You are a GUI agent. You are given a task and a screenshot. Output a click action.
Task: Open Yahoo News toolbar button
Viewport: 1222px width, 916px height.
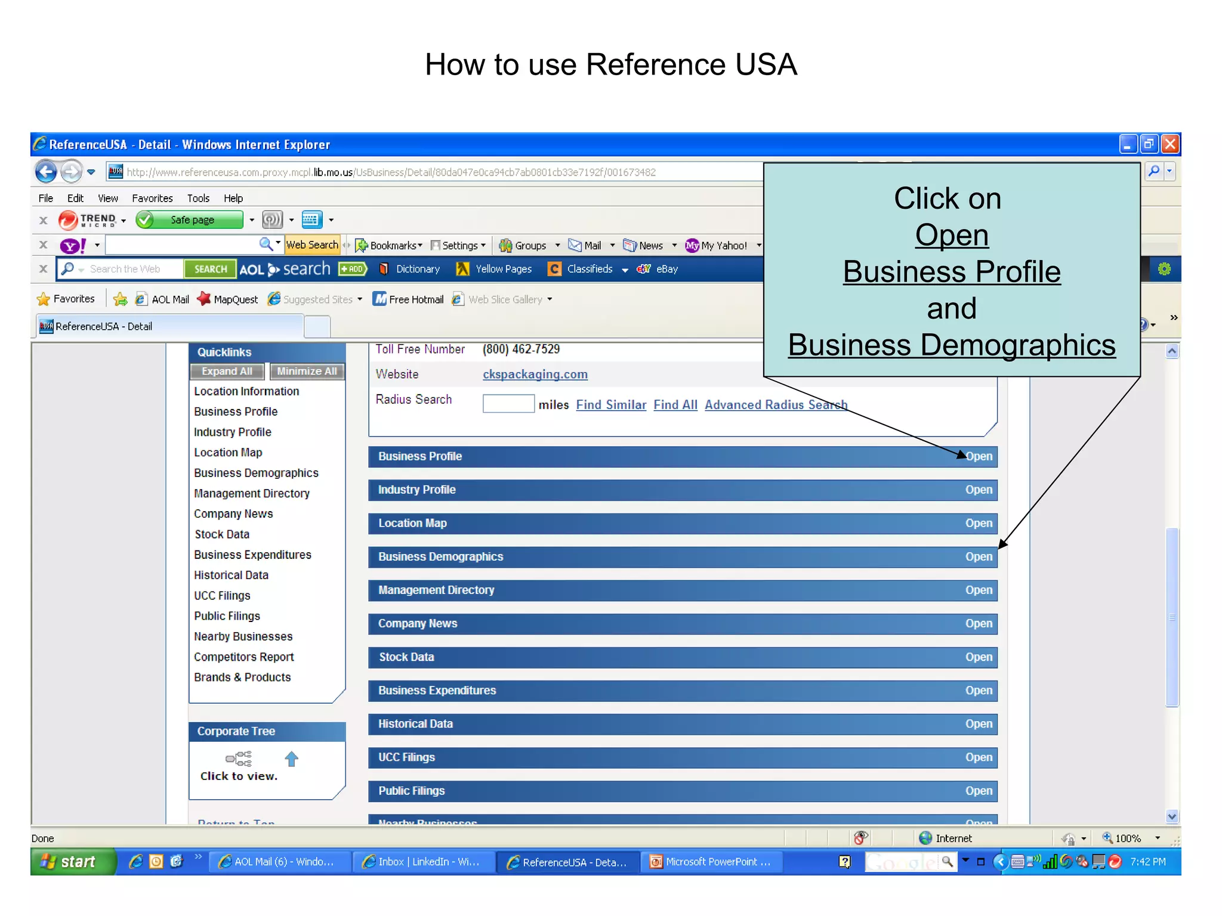point(643,245)
